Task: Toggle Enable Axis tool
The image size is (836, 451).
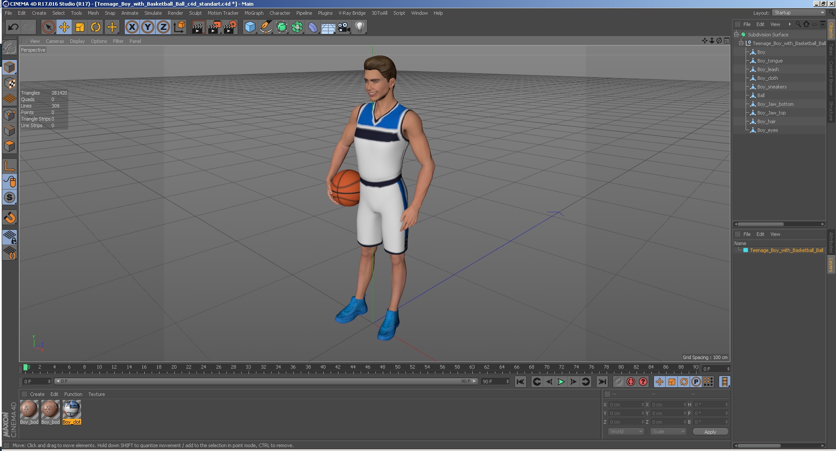Action: pos(10,166)
